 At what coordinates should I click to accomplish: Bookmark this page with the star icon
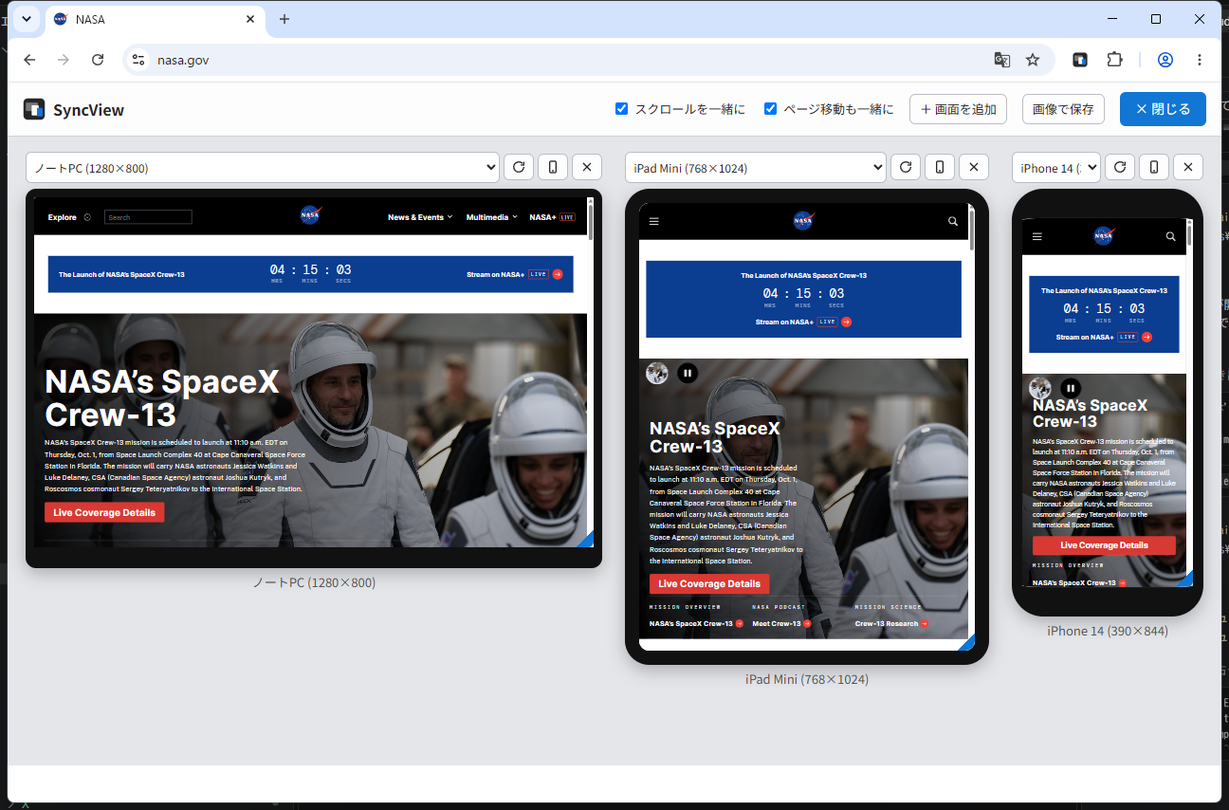[1033, 60]
